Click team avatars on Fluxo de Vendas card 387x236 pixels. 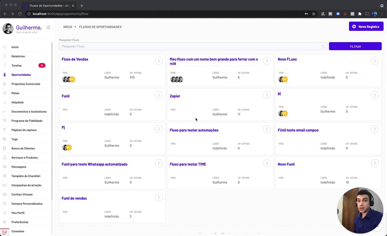tap(69, 79)
